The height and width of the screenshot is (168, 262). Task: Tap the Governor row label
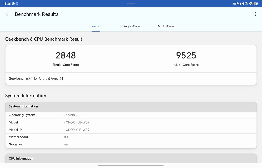tap(16, 144)
